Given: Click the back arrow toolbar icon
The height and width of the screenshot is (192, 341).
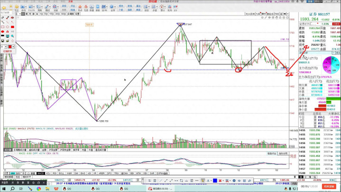Looking at the screenshot, I should [3, 7].
